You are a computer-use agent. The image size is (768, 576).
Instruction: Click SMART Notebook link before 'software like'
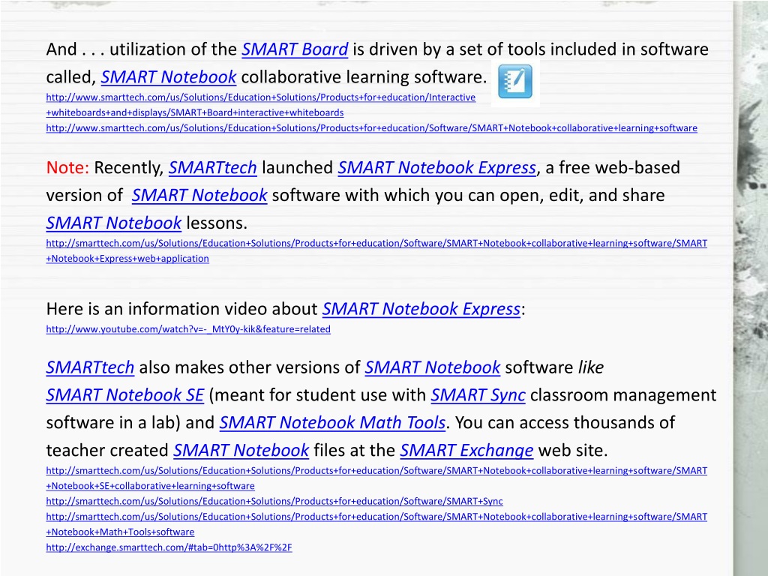(x=433, y=367)
